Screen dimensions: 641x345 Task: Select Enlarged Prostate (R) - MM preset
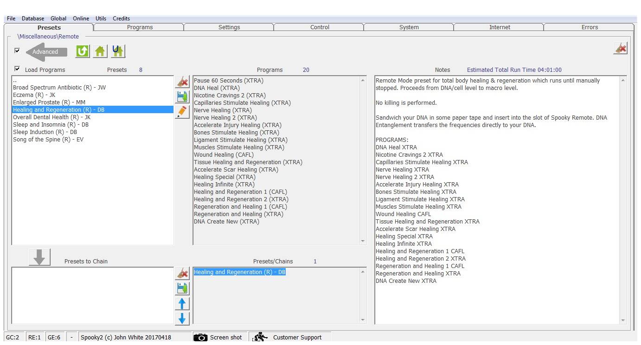click(92, 102)
